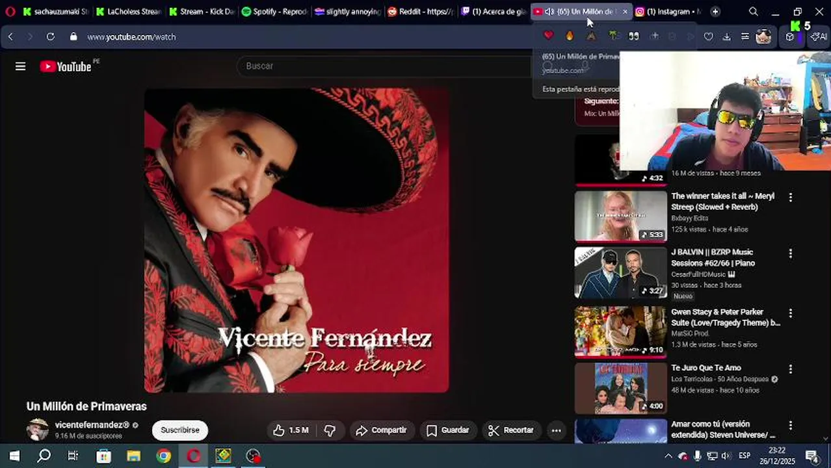Open options for J BALVIN BZRP video

pos(791,253)
